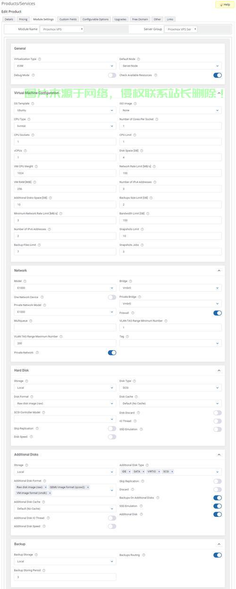
Task: Remove SATA tag from Additional Disk Type
Action: point(143,471)
